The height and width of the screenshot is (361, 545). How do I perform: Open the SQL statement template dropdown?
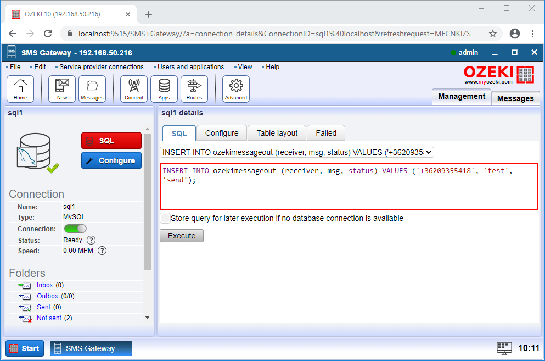[297, 152]
